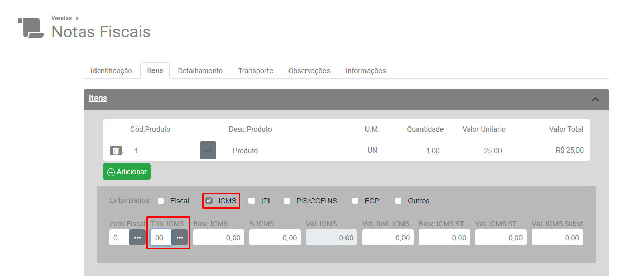Viewport: 635px width, 276px height.
Task: Collapse the Itens panel with chevron
Action: pyautogui.click(x=595, y=99)
